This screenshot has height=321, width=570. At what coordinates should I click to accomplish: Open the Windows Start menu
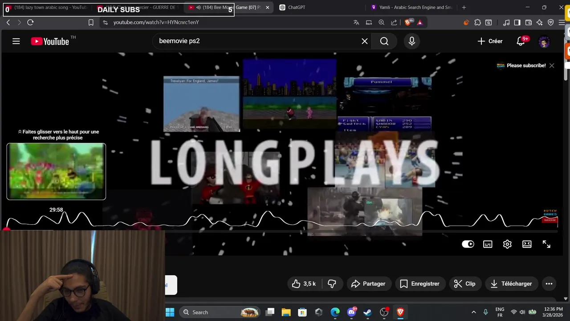[x=170, y=312]
